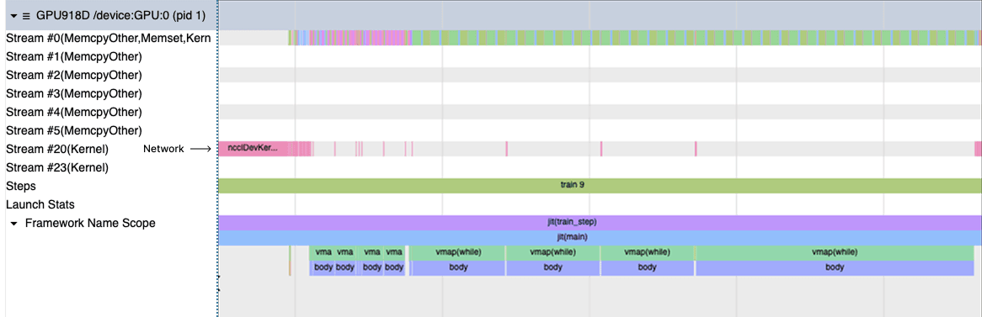Collapse the GPU918D device section triangle
This screenshot has height=317, width=982.
[x=13, y=16]
